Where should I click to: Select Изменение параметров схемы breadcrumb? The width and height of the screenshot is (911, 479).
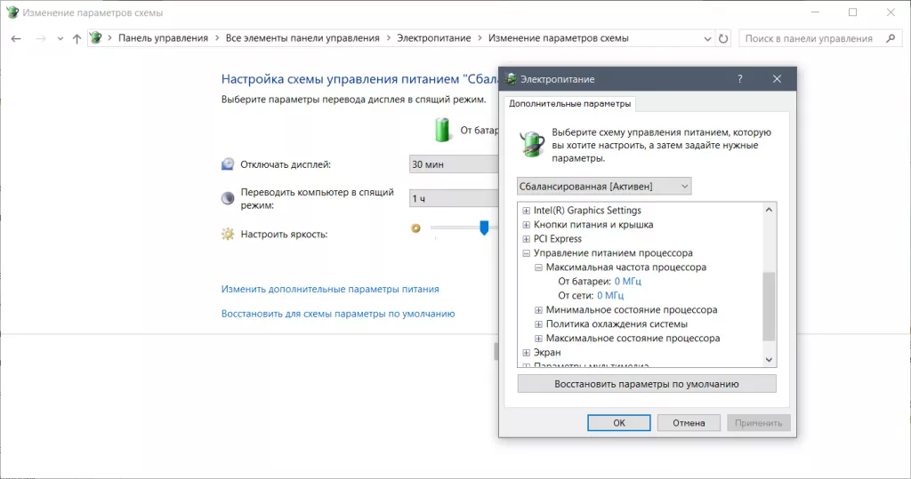(559, 38)
